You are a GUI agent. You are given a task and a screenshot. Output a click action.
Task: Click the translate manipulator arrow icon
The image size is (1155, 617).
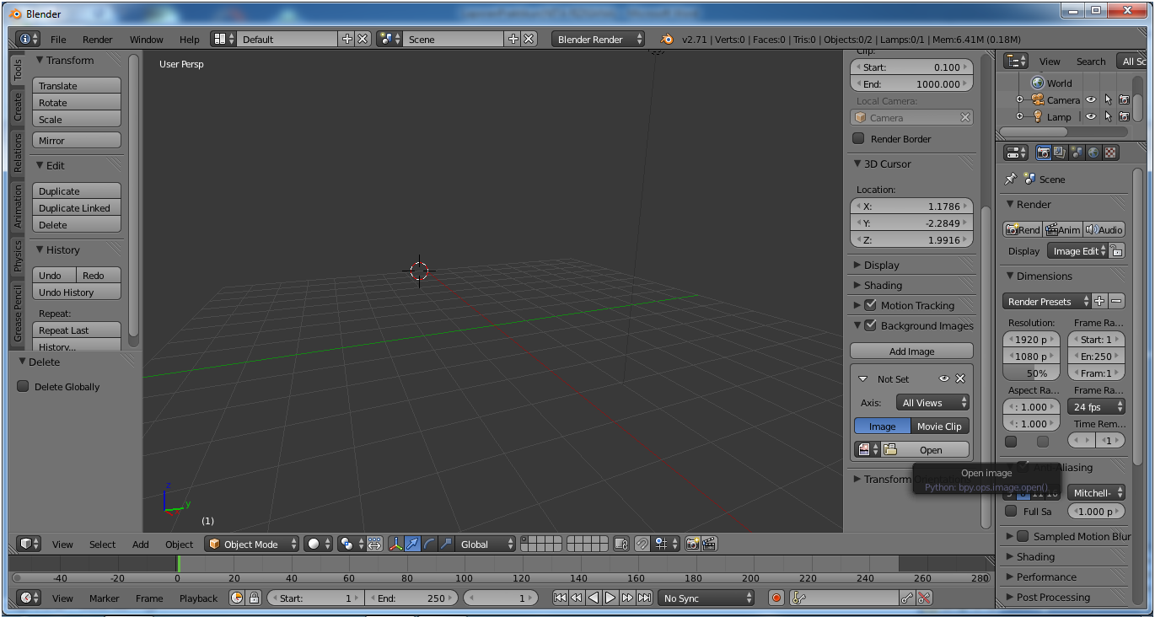pos(412,544)
